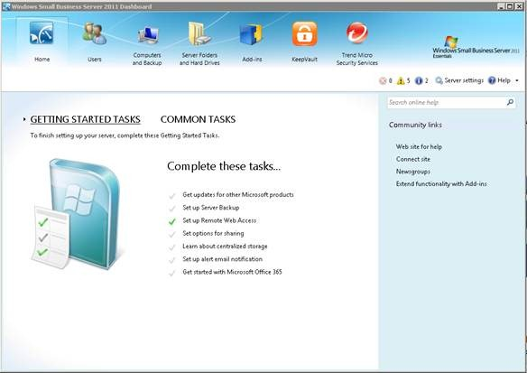Click the Complete these tasks heading

click(224, 166)
